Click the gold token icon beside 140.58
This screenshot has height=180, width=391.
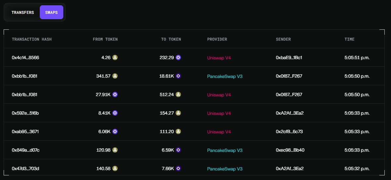[115, 168]
